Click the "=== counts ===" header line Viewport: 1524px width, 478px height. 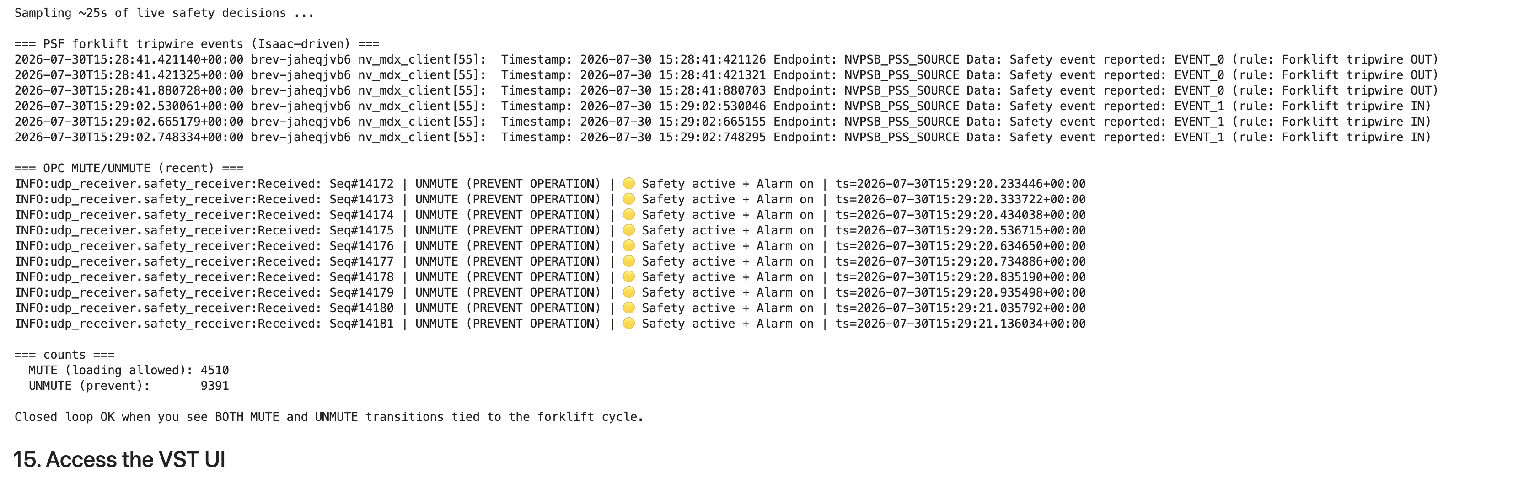(x=64, y=355)
